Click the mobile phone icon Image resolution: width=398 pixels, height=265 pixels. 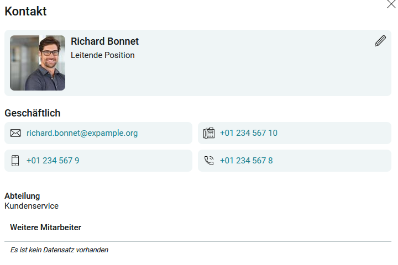(15, 161)
